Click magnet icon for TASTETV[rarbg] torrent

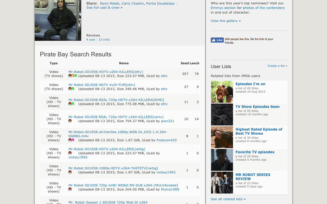pos(70,172)
